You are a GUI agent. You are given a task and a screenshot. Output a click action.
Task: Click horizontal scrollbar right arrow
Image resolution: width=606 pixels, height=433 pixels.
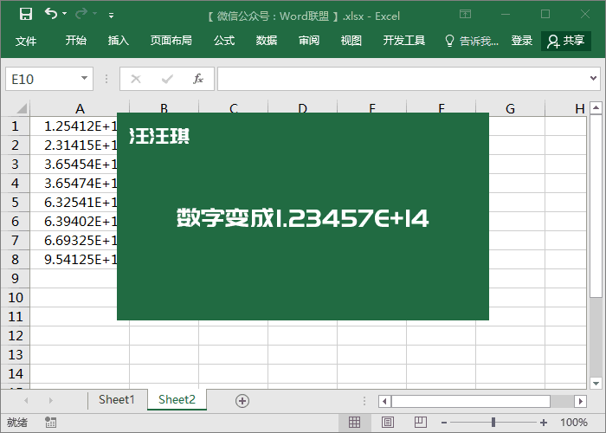click(x=581, y=401)
